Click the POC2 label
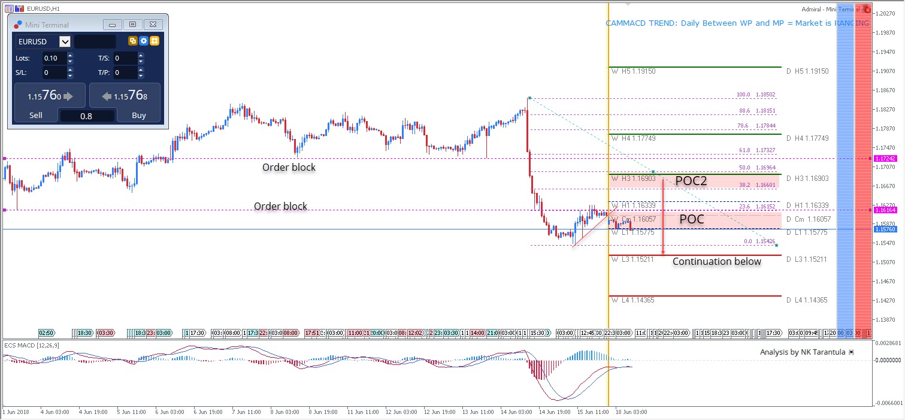Screen dimensions: 905x420 pyautogui.click(x=691, y=181)
